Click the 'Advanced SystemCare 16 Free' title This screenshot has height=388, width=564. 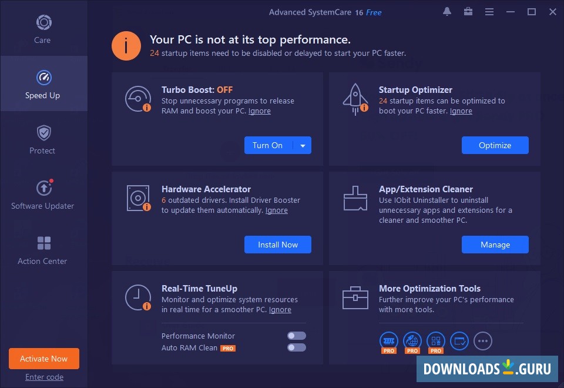[325, 12]
